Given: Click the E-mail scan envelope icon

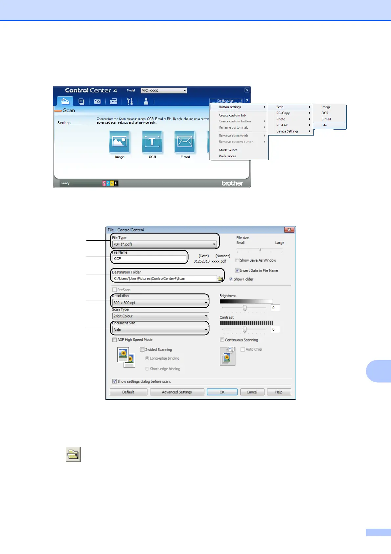Looking at the screenshot, I should (185, 142).
